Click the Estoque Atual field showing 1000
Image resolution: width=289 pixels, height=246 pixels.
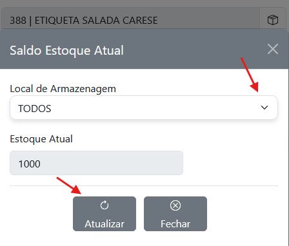click(x=96, y=163)
